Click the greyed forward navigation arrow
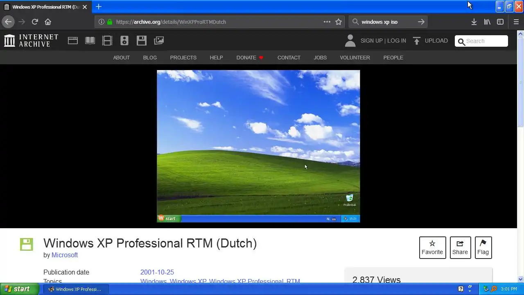The width and height of the screenshot is (524, 295). pos(22,22)
